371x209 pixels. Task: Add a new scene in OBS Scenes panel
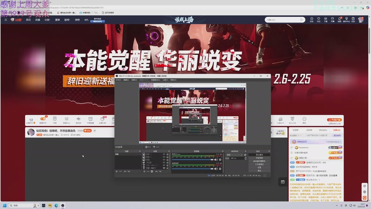[116, 171]
